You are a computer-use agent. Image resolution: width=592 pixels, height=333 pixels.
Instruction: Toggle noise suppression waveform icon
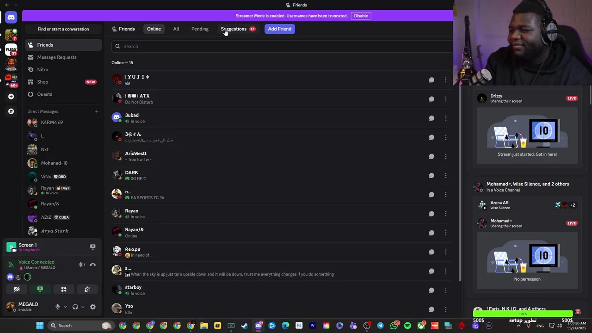[x=81, y=265]
